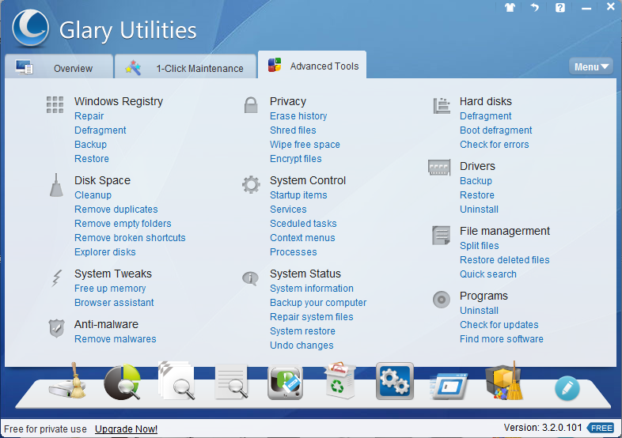Open Context menus link
The image size is (622, 438).
(x=302, y=238)
